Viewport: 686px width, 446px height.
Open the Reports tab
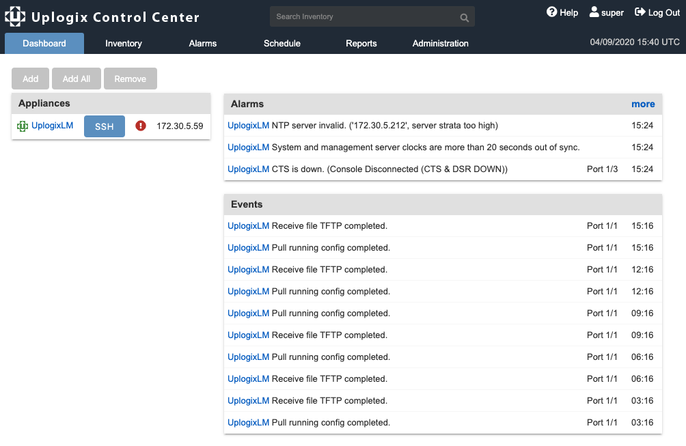click(361, 43)
